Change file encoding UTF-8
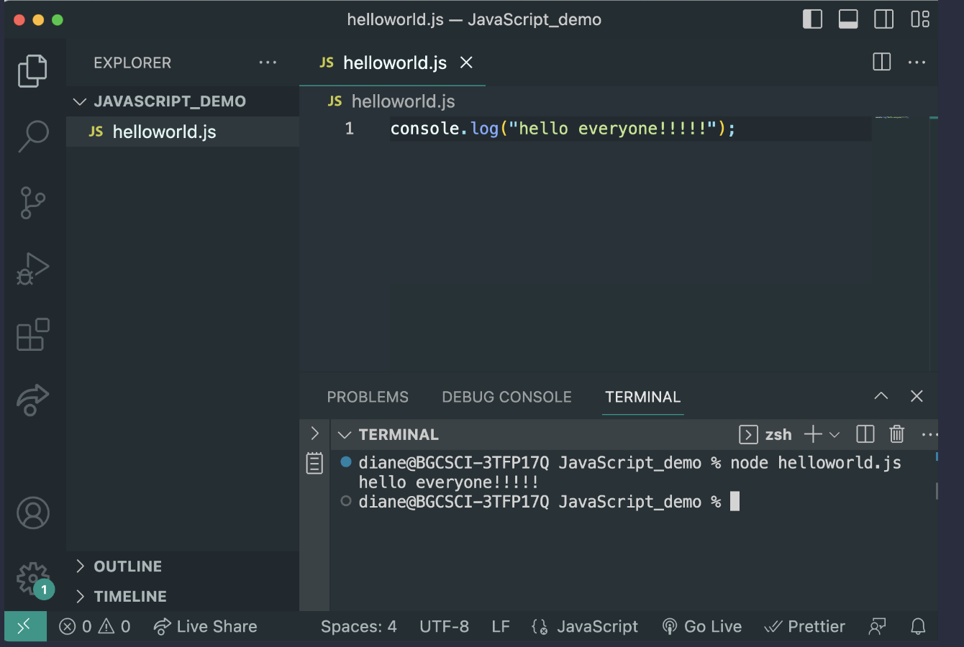Screen dimensions: 964x647 pos(444,627)
